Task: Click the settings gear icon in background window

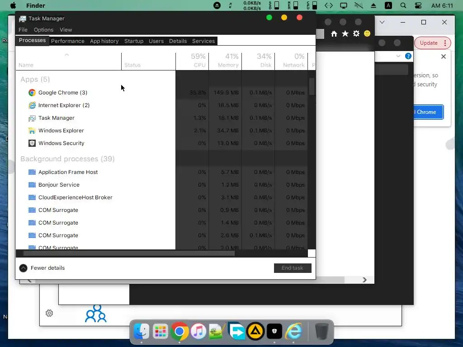Action: [x=49, y=313]
